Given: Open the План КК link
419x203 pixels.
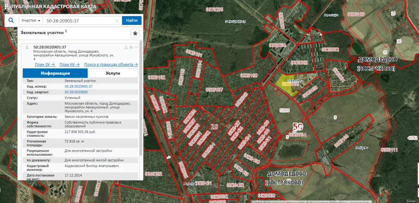Looking at the screenshot, I should [x=70, y=65].
